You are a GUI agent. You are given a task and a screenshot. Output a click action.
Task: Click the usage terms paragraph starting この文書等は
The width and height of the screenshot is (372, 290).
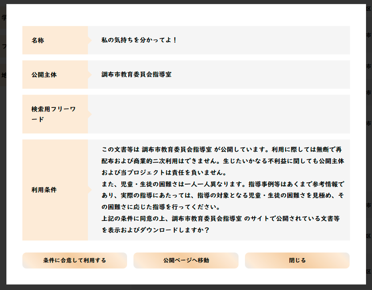tap(223, 190)
